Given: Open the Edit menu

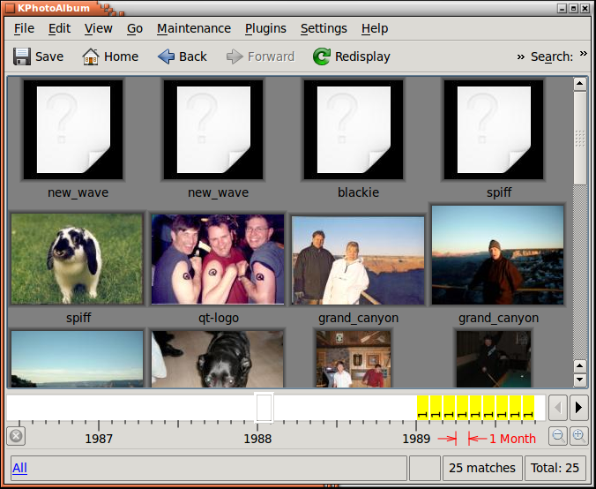Looking at the screenshot, I should [59, 28].
